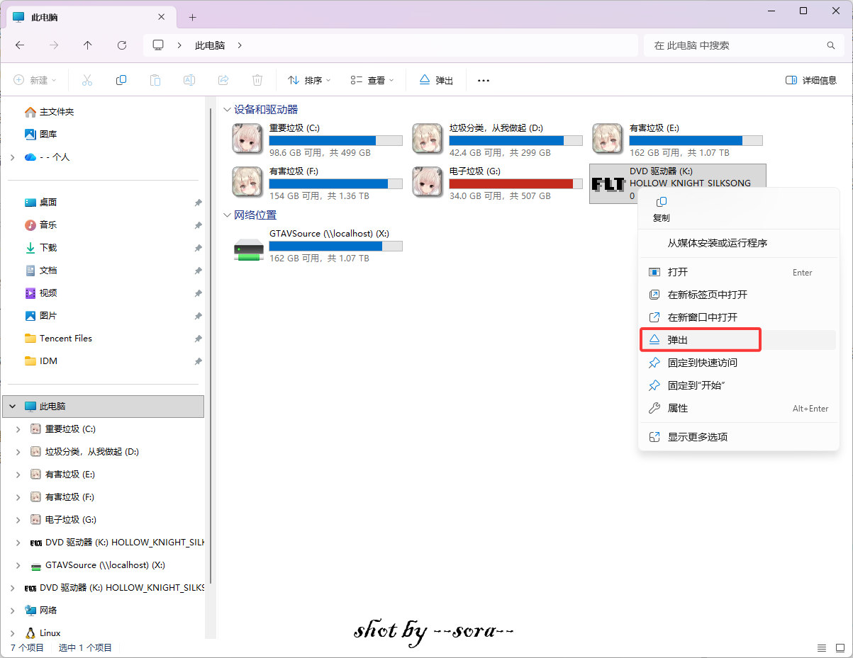Click the Up directory arrow icon
The image size is (853, 658).
88,45
